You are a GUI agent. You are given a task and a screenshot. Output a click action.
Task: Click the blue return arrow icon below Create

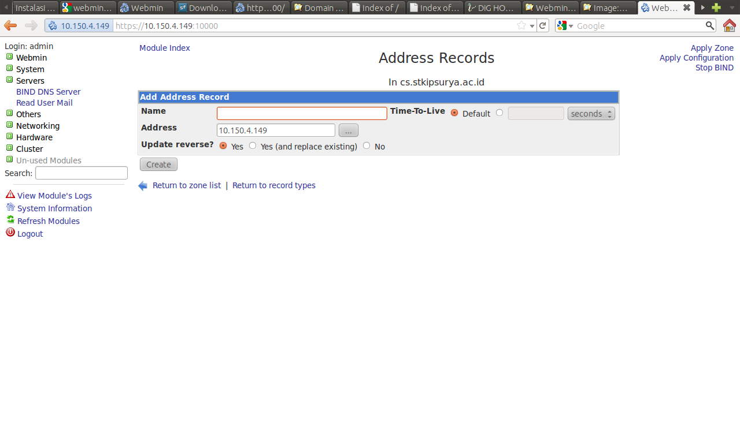(143, 185)
